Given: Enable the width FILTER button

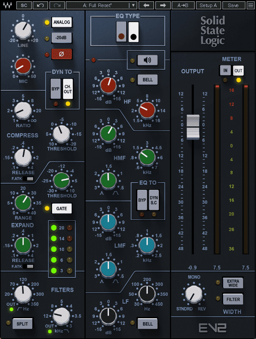Looking at the screenshot, I should 233,299.
